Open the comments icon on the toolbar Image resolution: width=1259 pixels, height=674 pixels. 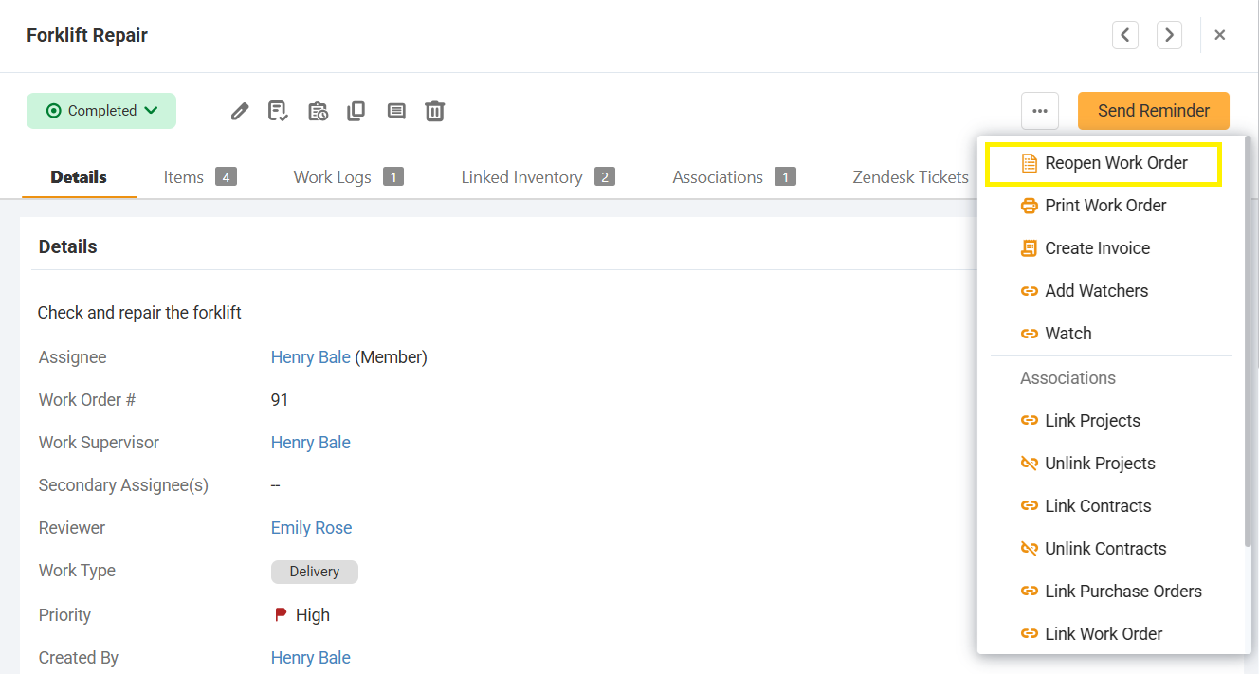396,111
